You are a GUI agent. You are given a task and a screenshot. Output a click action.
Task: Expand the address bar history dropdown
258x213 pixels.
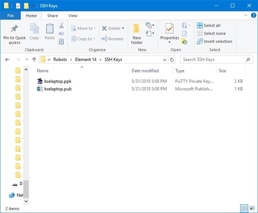pos(164,60)
